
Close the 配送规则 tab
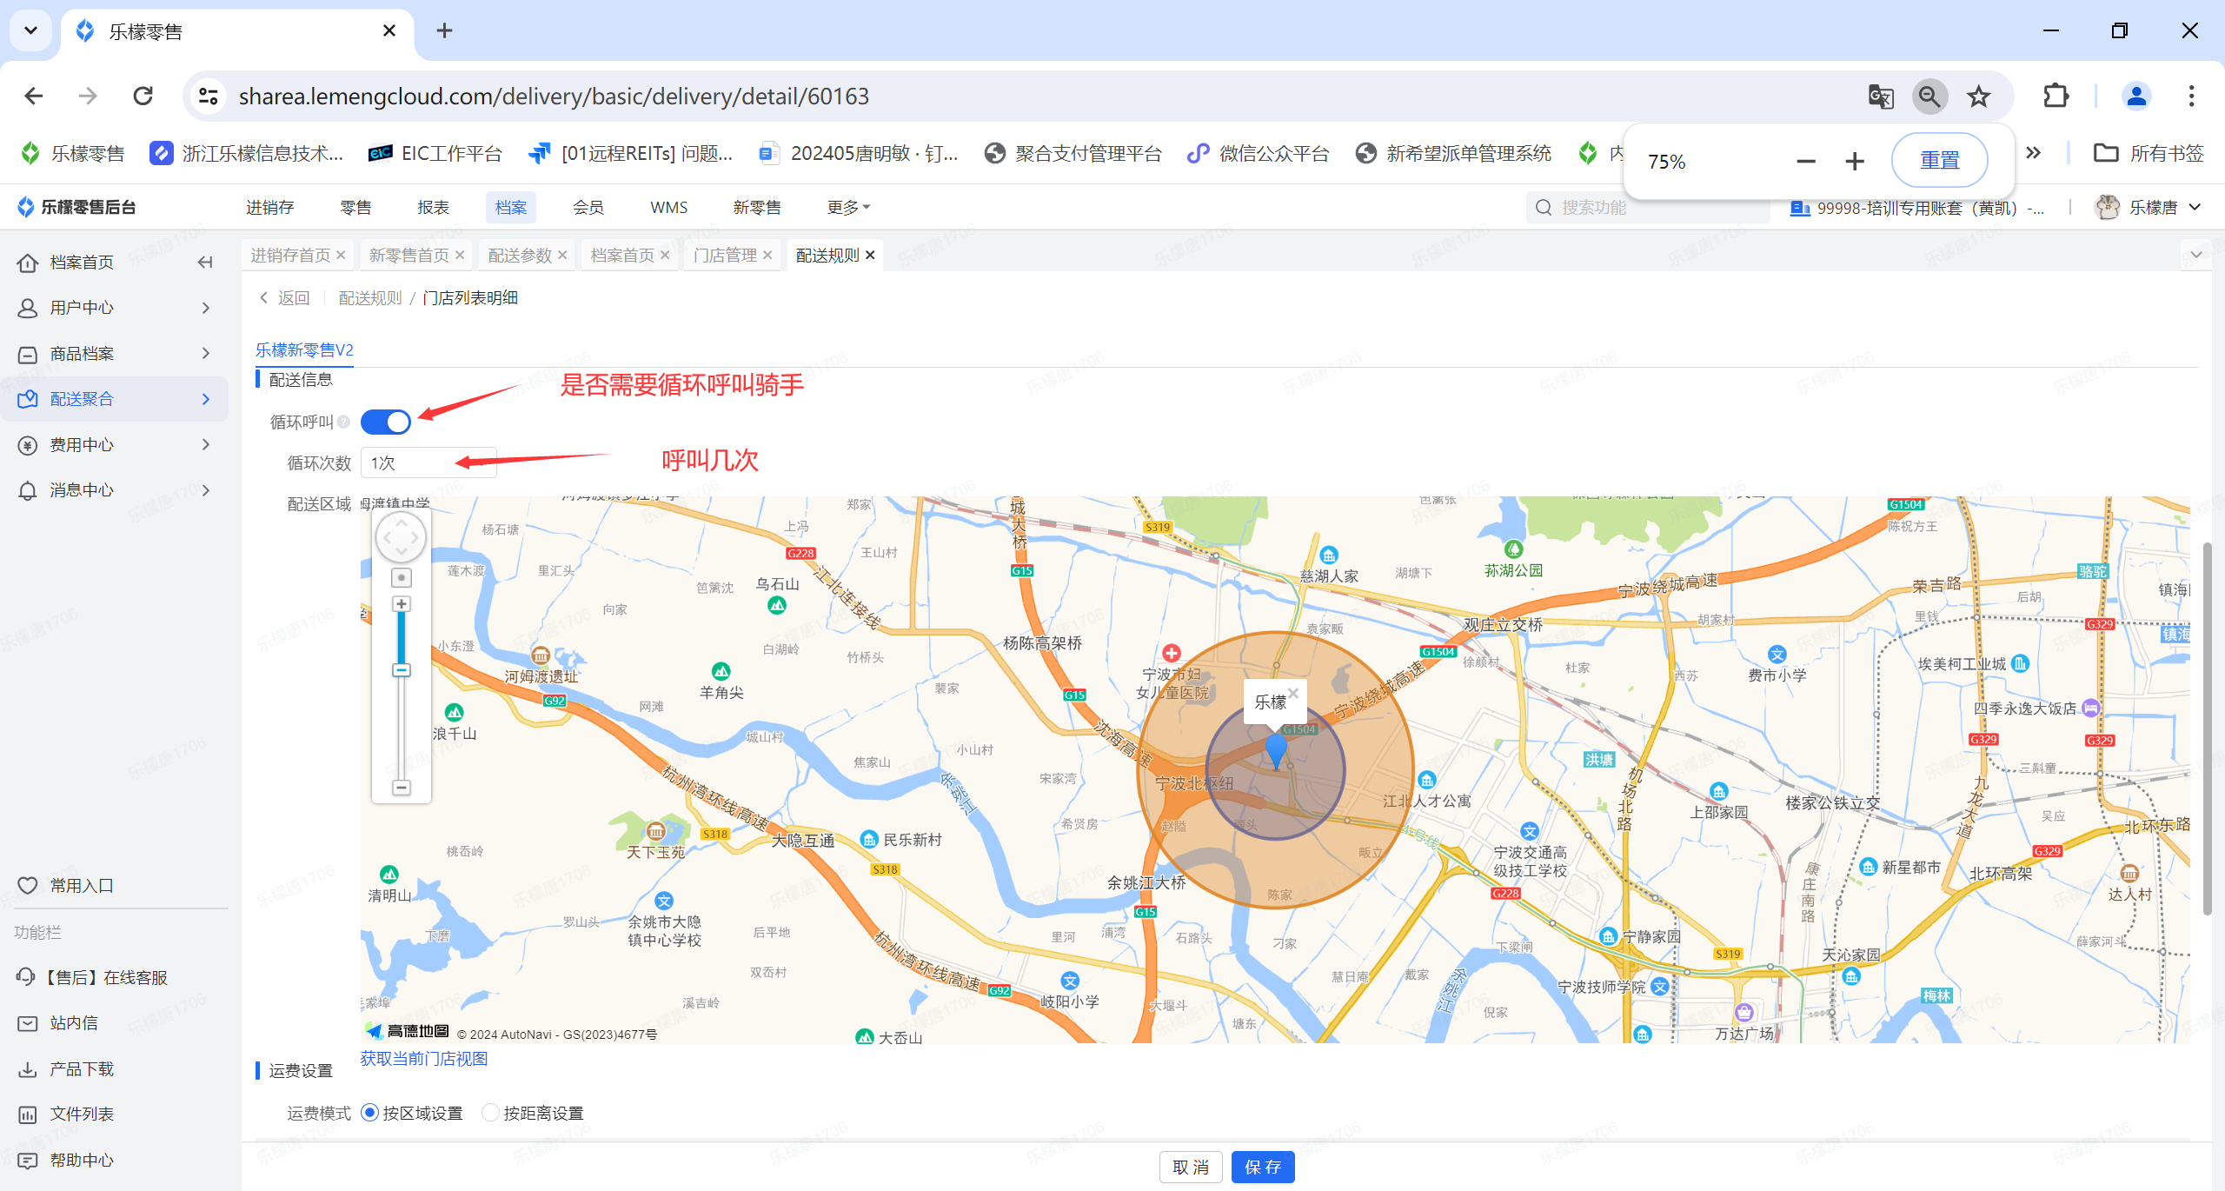(x=870, y=255)
